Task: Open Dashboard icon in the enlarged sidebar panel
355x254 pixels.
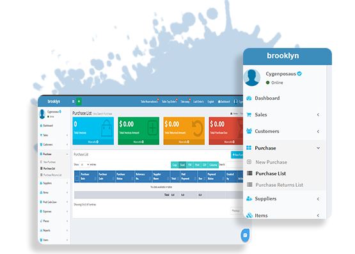Action: (x=249, y=99)
